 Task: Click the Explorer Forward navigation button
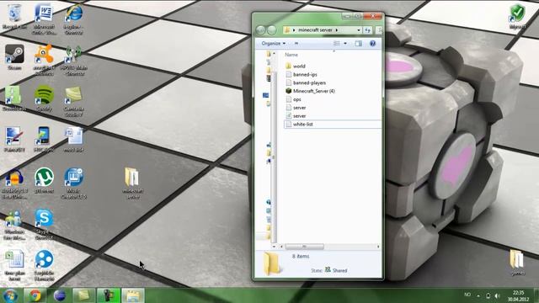[x=271, y=30]
